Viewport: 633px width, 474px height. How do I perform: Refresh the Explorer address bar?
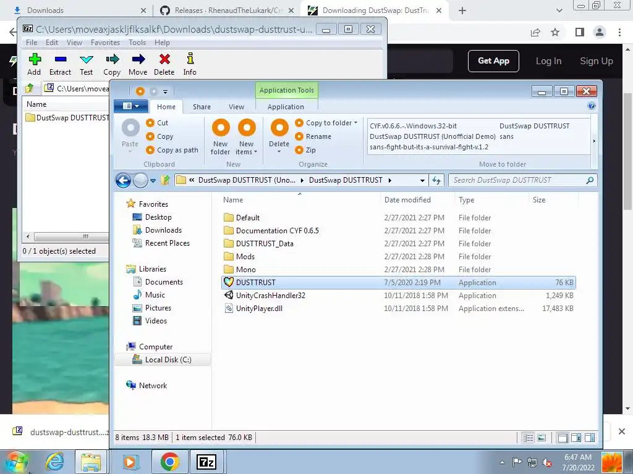(436, 180)
